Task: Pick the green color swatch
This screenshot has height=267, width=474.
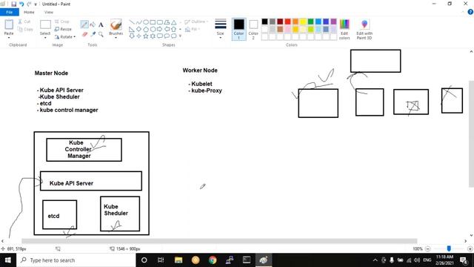Action: coord(311,22)
